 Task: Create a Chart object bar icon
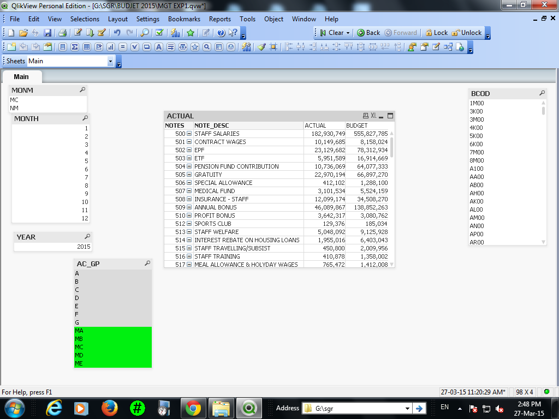click(110, 47)
